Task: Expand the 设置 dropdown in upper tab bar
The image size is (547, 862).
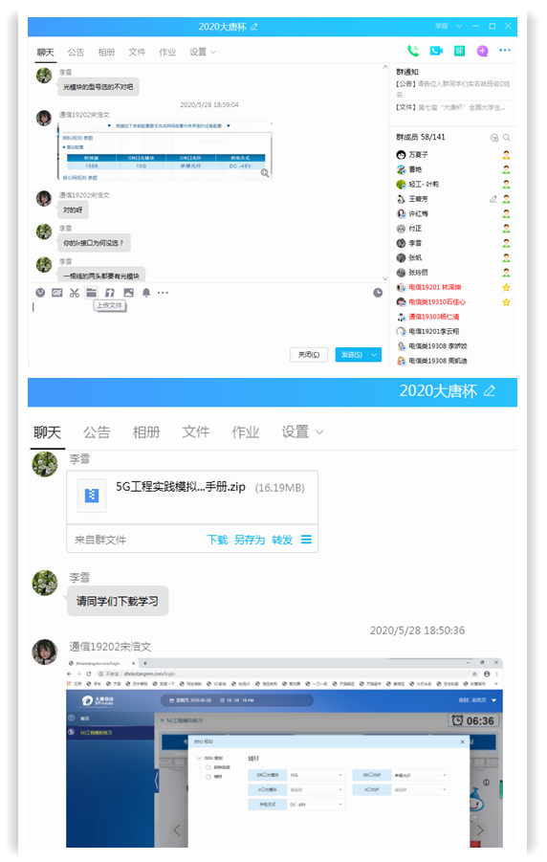Action: (x=203, y=53)
